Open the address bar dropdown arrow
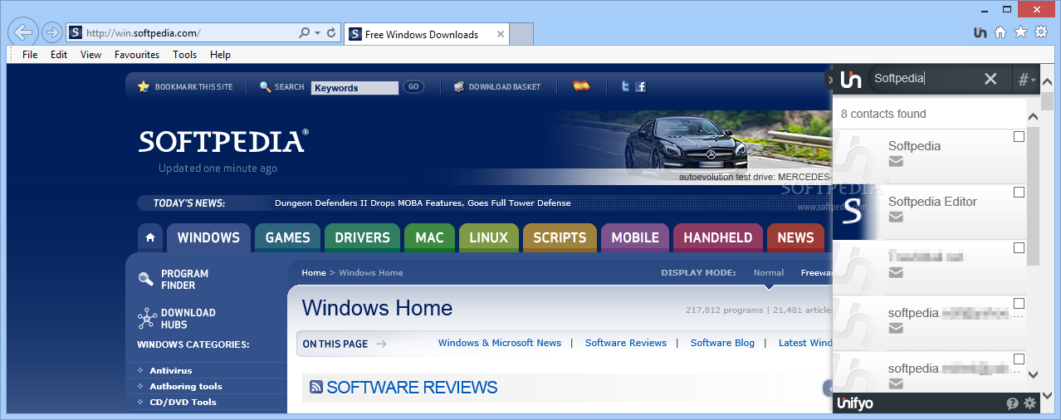 [317, 33]
